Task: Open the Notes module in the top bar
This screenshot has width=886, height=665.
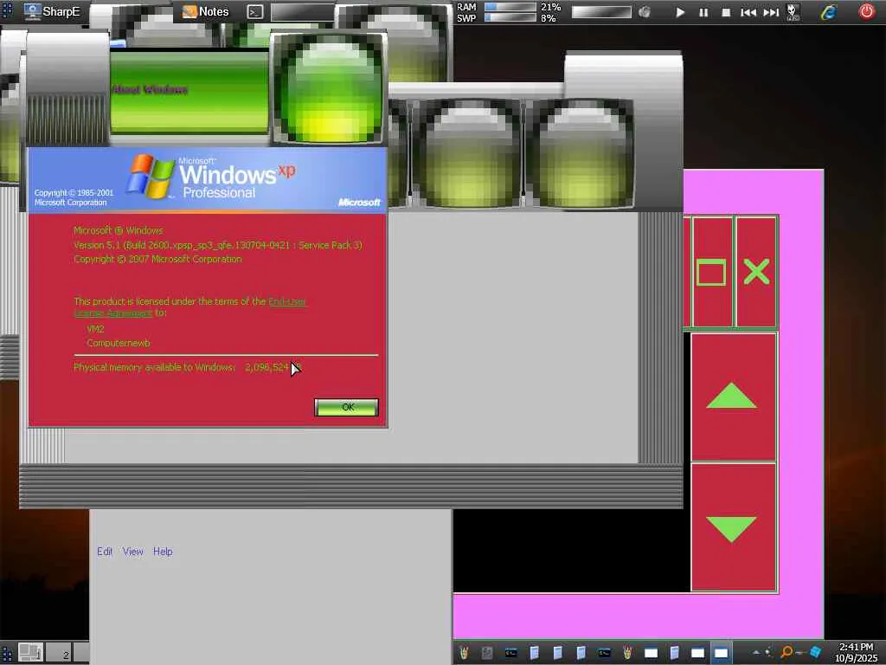Action: click(x=206, y=11)
